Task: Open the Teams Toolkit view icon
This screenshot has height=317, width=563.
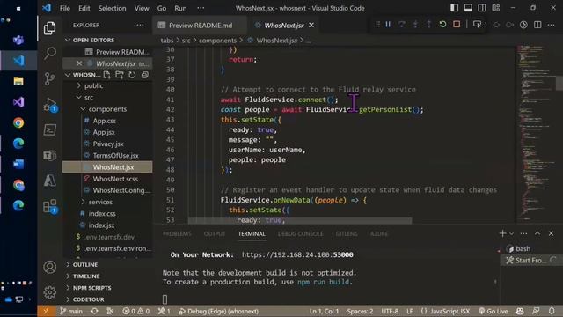Action: (x=50, y=155)
